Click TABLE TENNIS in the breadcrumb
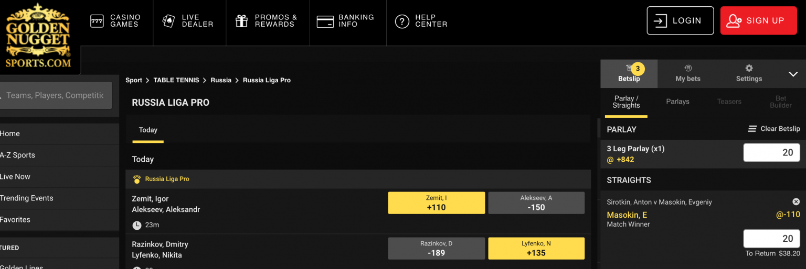This screenshot has width=806, height=269. (x=176, y=80)
